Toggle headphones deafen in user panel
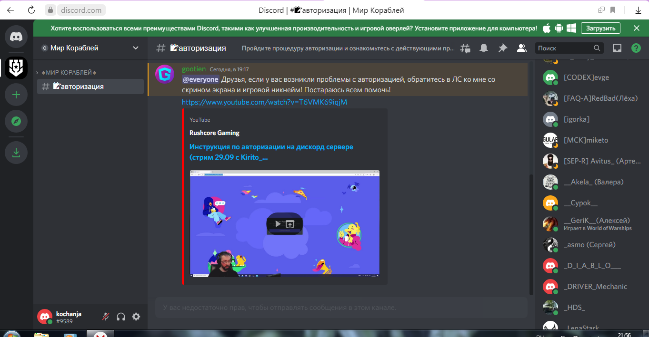The image size is (649, 337). [121, 317]
